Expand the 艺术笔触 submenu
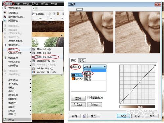The image size is (164, 123). [17, 84]
